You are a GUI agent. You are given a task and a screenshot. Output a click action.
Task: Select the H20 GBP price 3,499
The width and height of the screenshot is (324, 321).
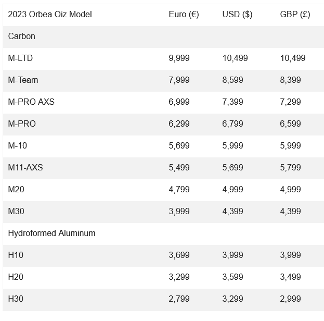pyautogui.click(x=290, y=277)
